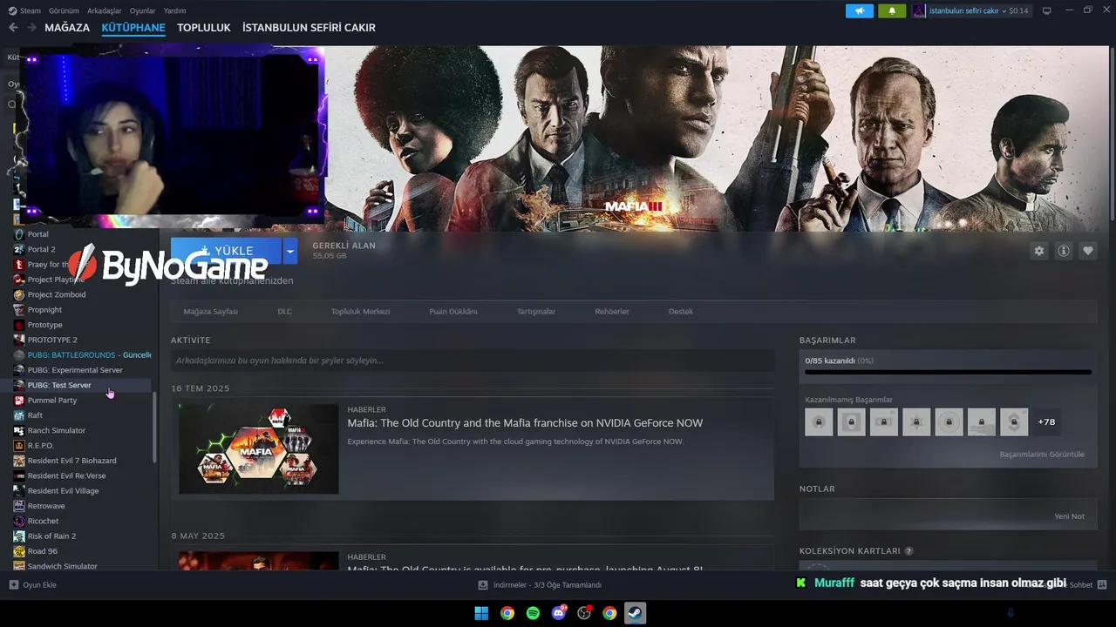This screenshot has height=627, width=1116.
Task: Click the forward navigation arrow
Action: pos(31,28)
